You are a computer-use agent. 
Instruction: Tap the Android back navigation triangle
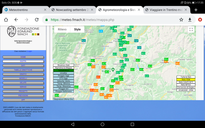(73, 124)
